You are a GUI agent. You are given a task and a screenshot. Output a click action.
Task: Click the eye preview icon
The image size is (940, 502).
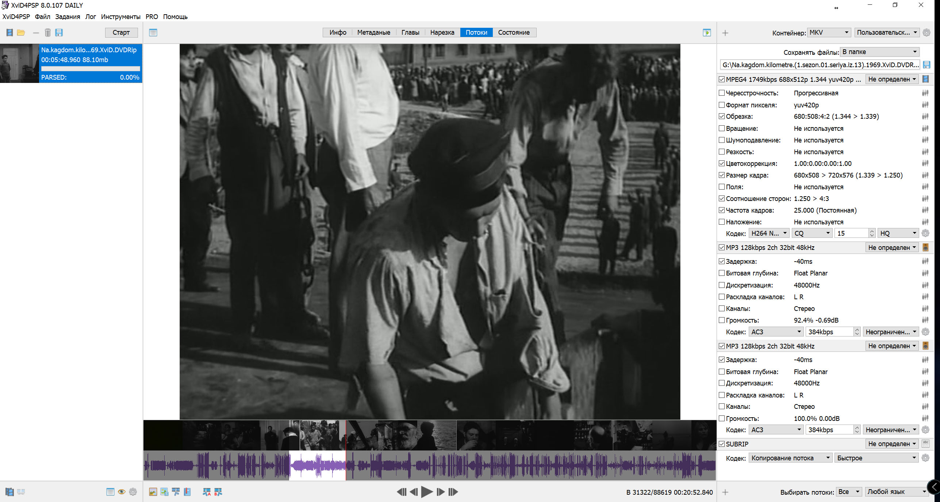coord(122,492)
